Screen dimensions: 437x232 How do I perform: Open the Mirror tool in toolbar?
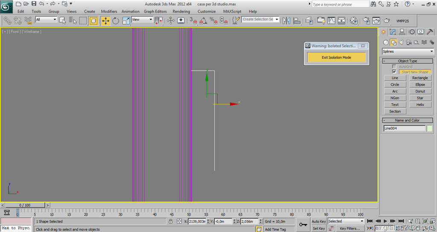(x=286, y=20)
